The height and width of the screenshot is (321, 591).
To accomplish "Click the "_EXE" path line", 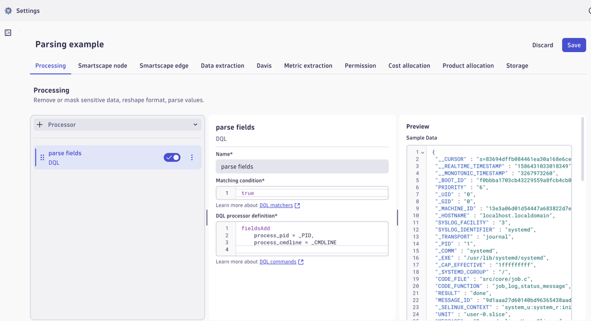I will [492, 258].
